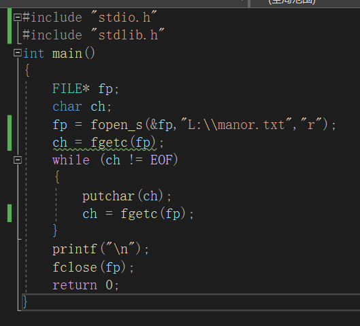The height and width of the screenshot is (326, 360).
Task: Click the 0 literal after return
Action: click(109, 285)
